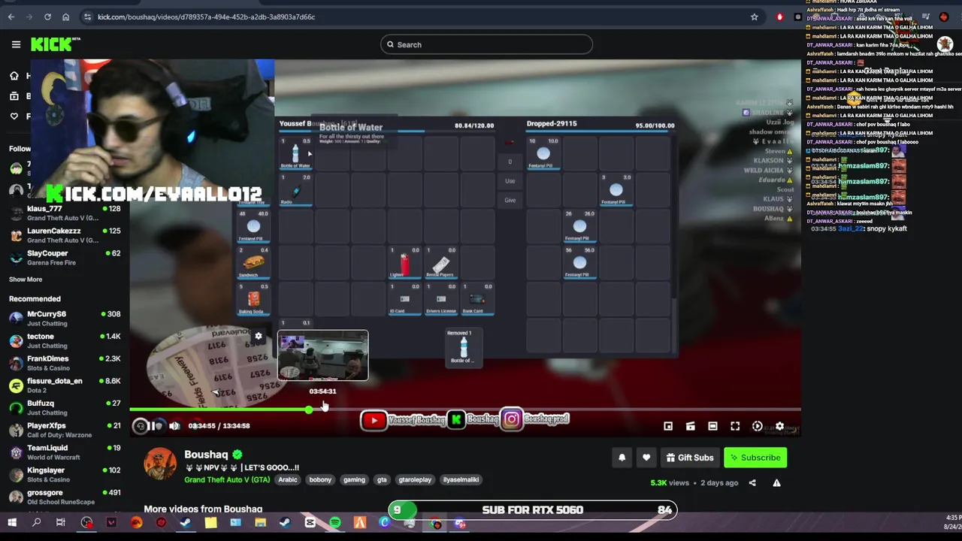Click the kick.com address bar URL
Image resolution: width=962 pixels, height=541 pixels.
(207, 17)
